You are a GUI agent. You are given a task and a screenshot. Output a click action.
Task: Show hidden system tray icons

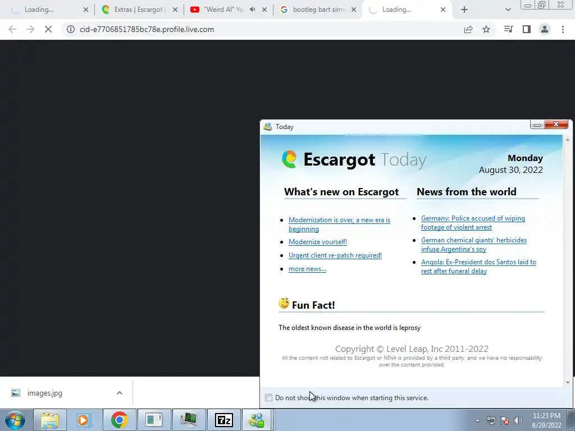tap(477, 420)
